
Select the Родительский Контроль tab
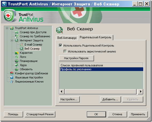pyautogui.click(x=95, y=37)
